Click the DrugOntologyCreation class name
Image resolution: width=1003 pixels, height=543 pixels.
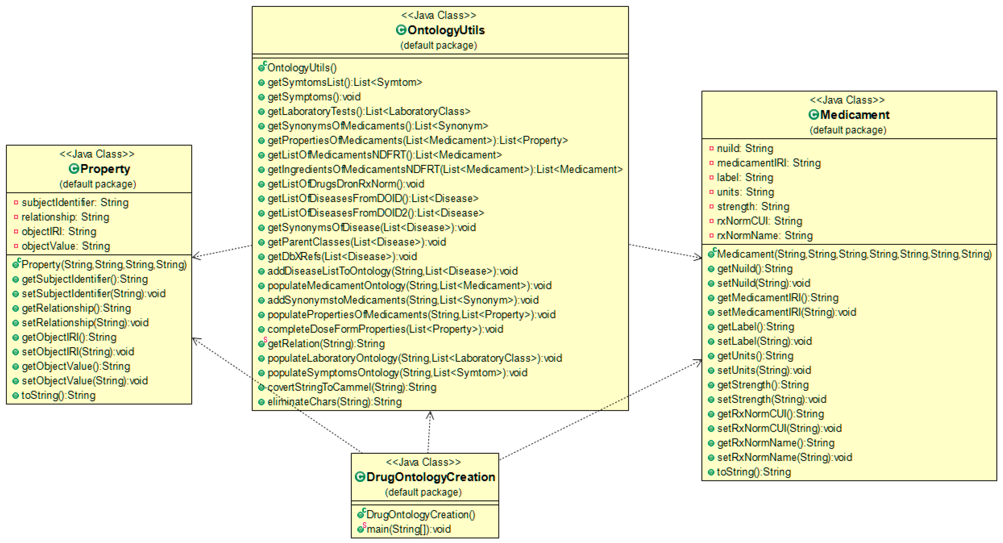point(430,477)
